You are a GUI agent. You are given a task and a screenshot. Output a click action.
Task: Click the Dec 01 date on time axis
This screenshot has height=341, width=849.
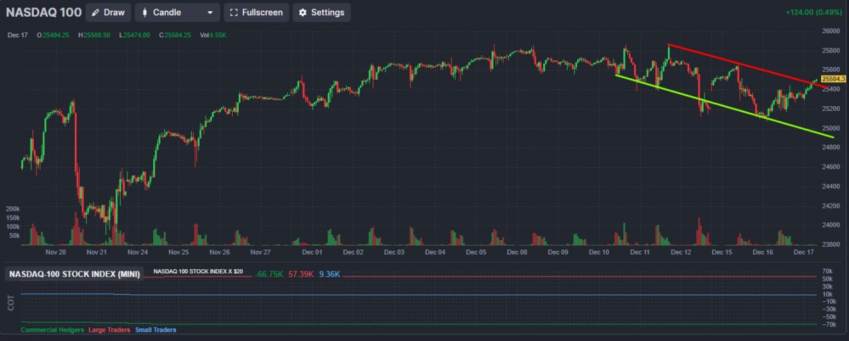[311, 252]
